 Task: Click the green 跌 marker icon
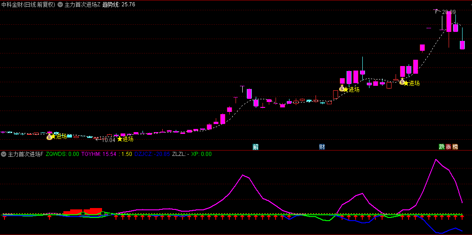[x=442, y=147]
